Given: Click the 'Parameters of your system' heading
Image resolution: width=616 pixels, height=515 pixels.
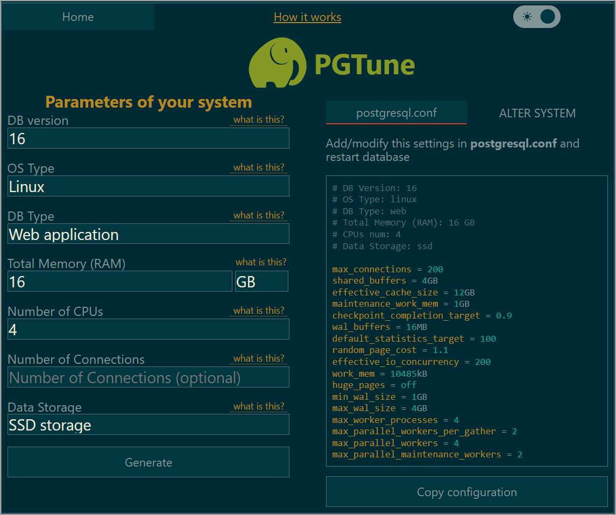Looking at the screenshot, I should click(148, 102).
